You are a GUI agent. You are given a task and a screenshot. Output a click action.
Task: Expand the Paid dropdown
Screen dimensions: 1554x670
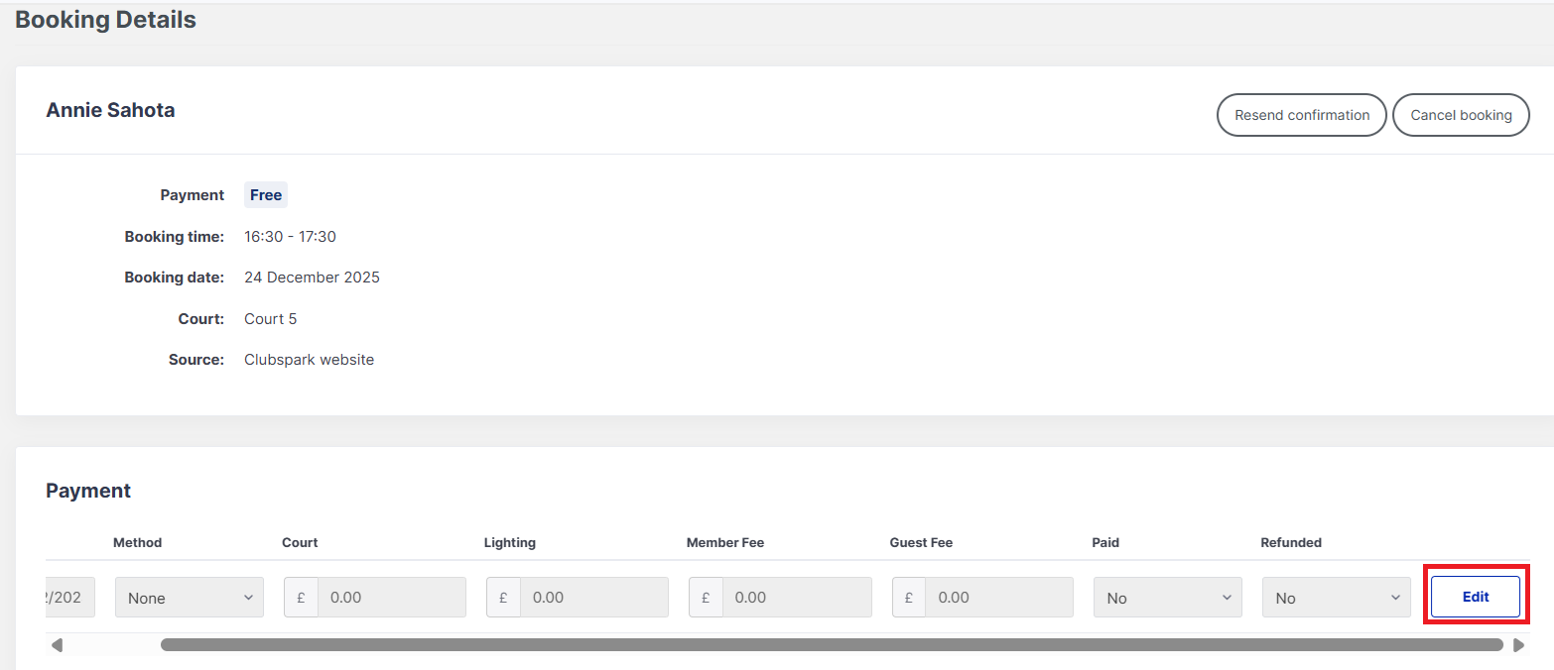[x=1167, y=598]
